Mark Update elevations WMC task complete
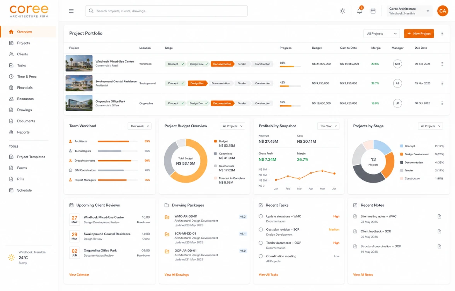 (261, 216)
